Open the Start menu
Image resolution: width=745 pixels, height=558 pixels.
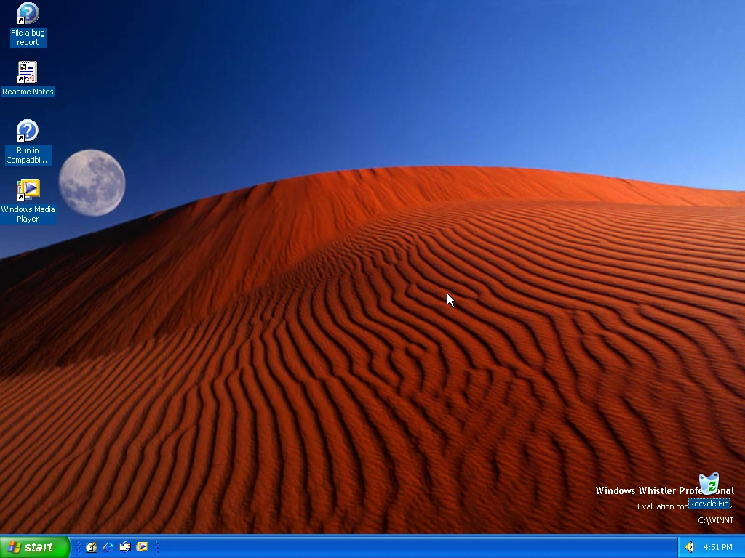coord(34,547)
